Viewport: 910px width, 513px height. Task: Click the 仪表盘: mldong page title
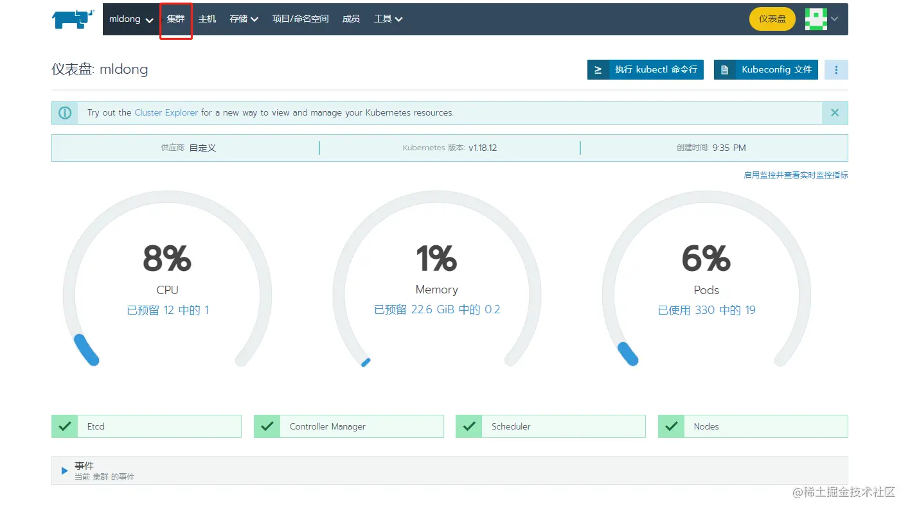pos(100,69)
